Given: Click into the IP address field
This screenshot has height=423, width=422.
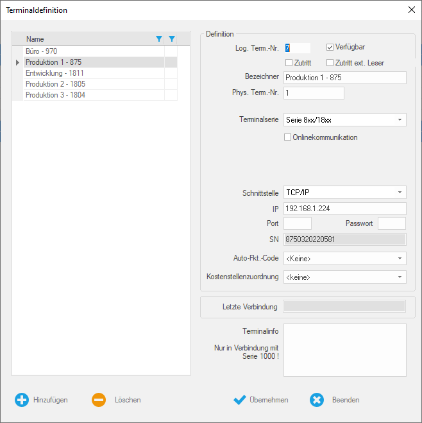Looking at the screenshot, I should 344,209.
